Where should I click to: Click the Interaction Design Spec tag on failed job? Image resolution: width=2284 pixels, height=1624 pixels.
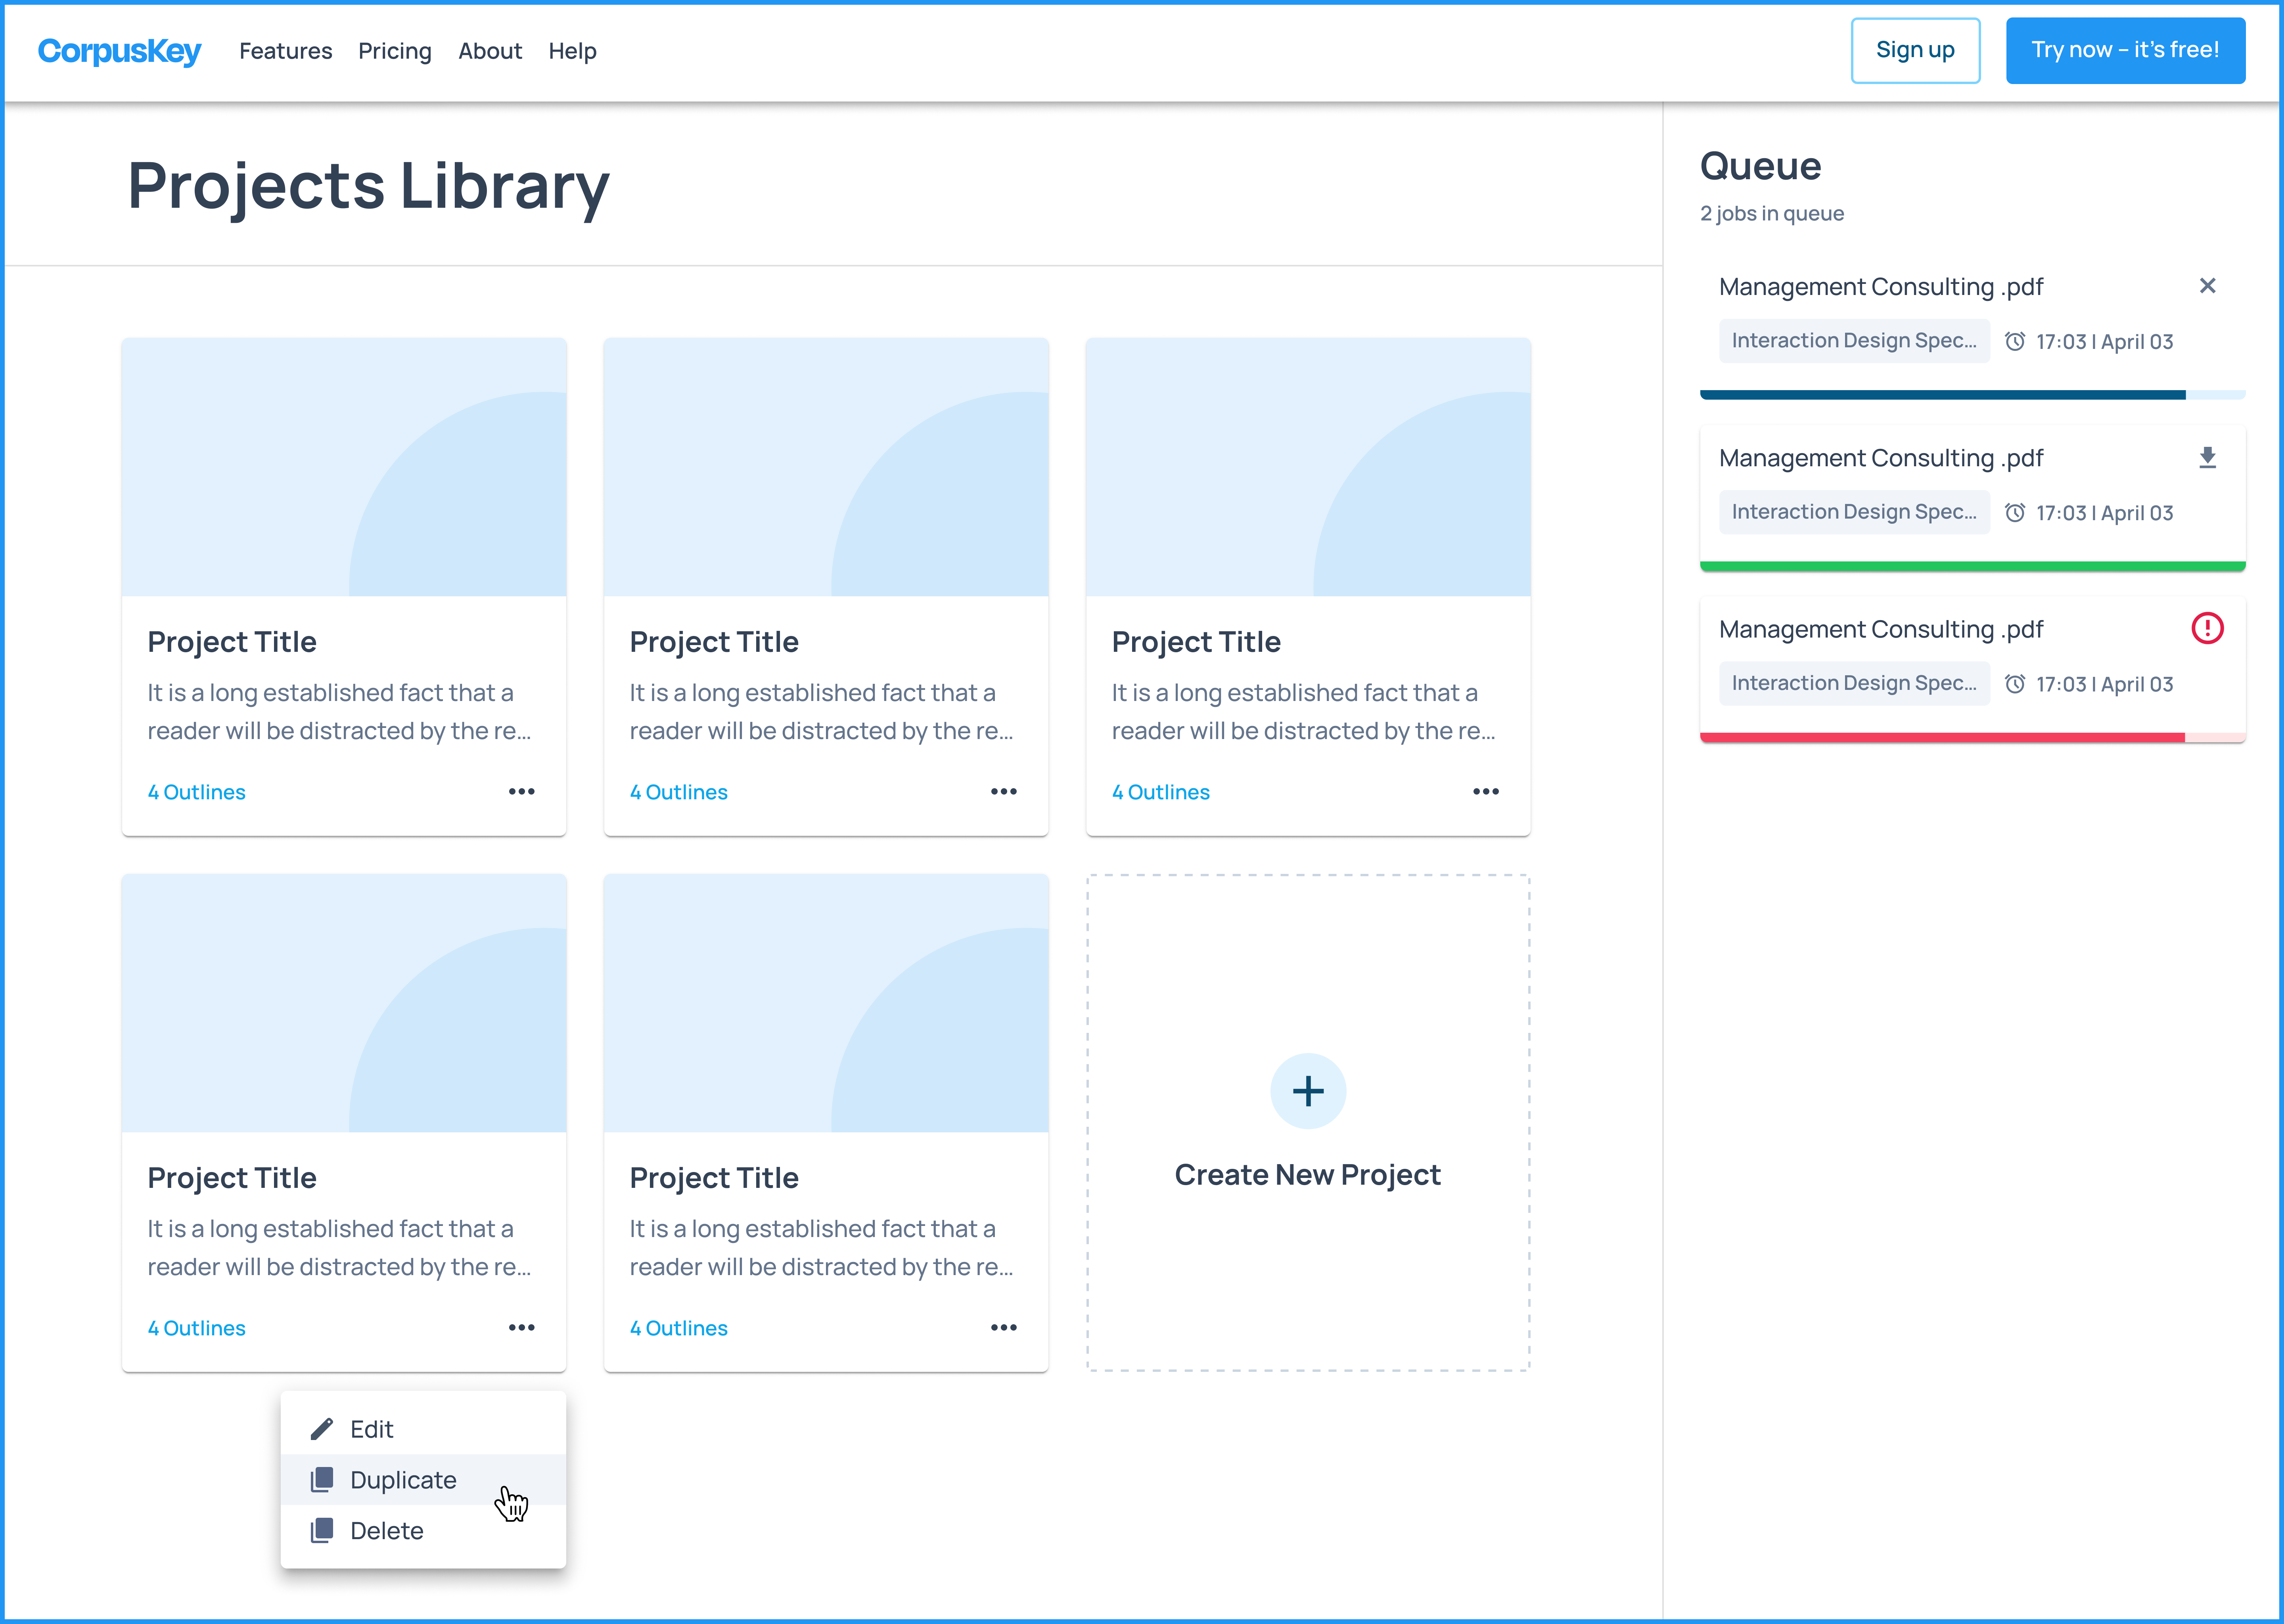(1854, 683)
